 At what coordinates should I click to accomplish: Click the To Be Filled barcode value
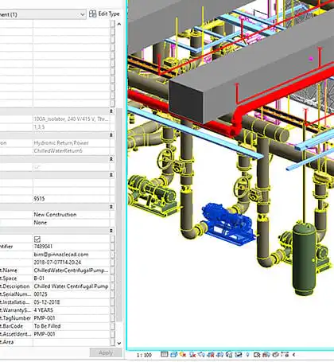(x=47, y=326)
